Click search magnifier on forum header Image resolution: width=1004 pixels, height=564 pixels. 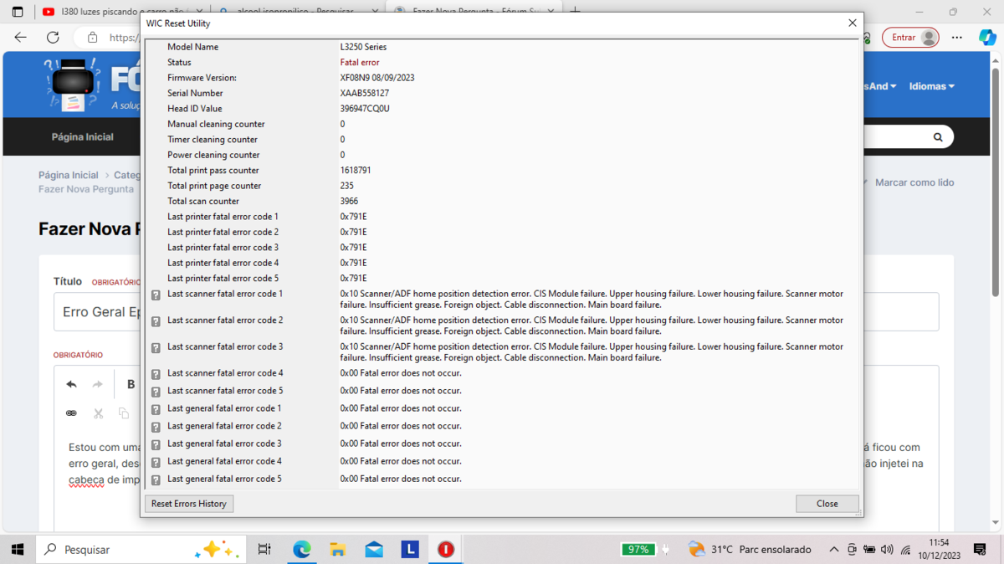coord(938,137)
